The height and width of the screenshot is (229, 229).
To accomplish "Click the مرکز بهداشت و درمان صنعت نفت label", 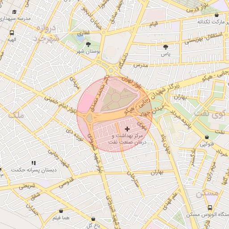I will pos(127,139).
